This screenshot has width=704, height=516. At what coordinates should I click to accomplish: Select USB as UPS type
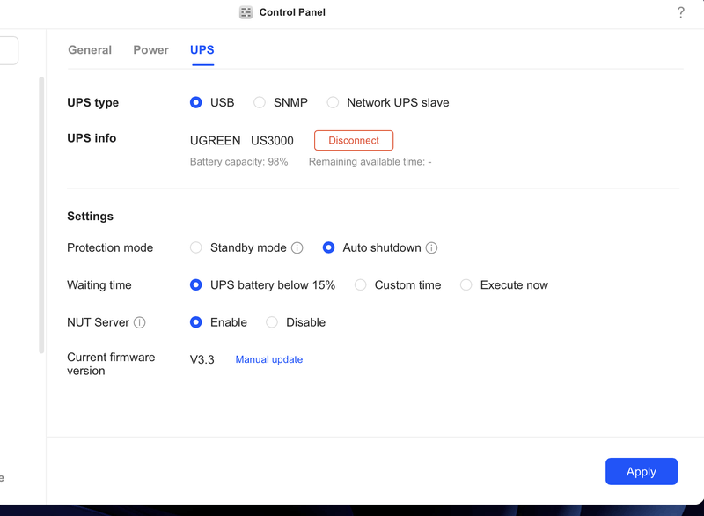(x=196, y=103)
